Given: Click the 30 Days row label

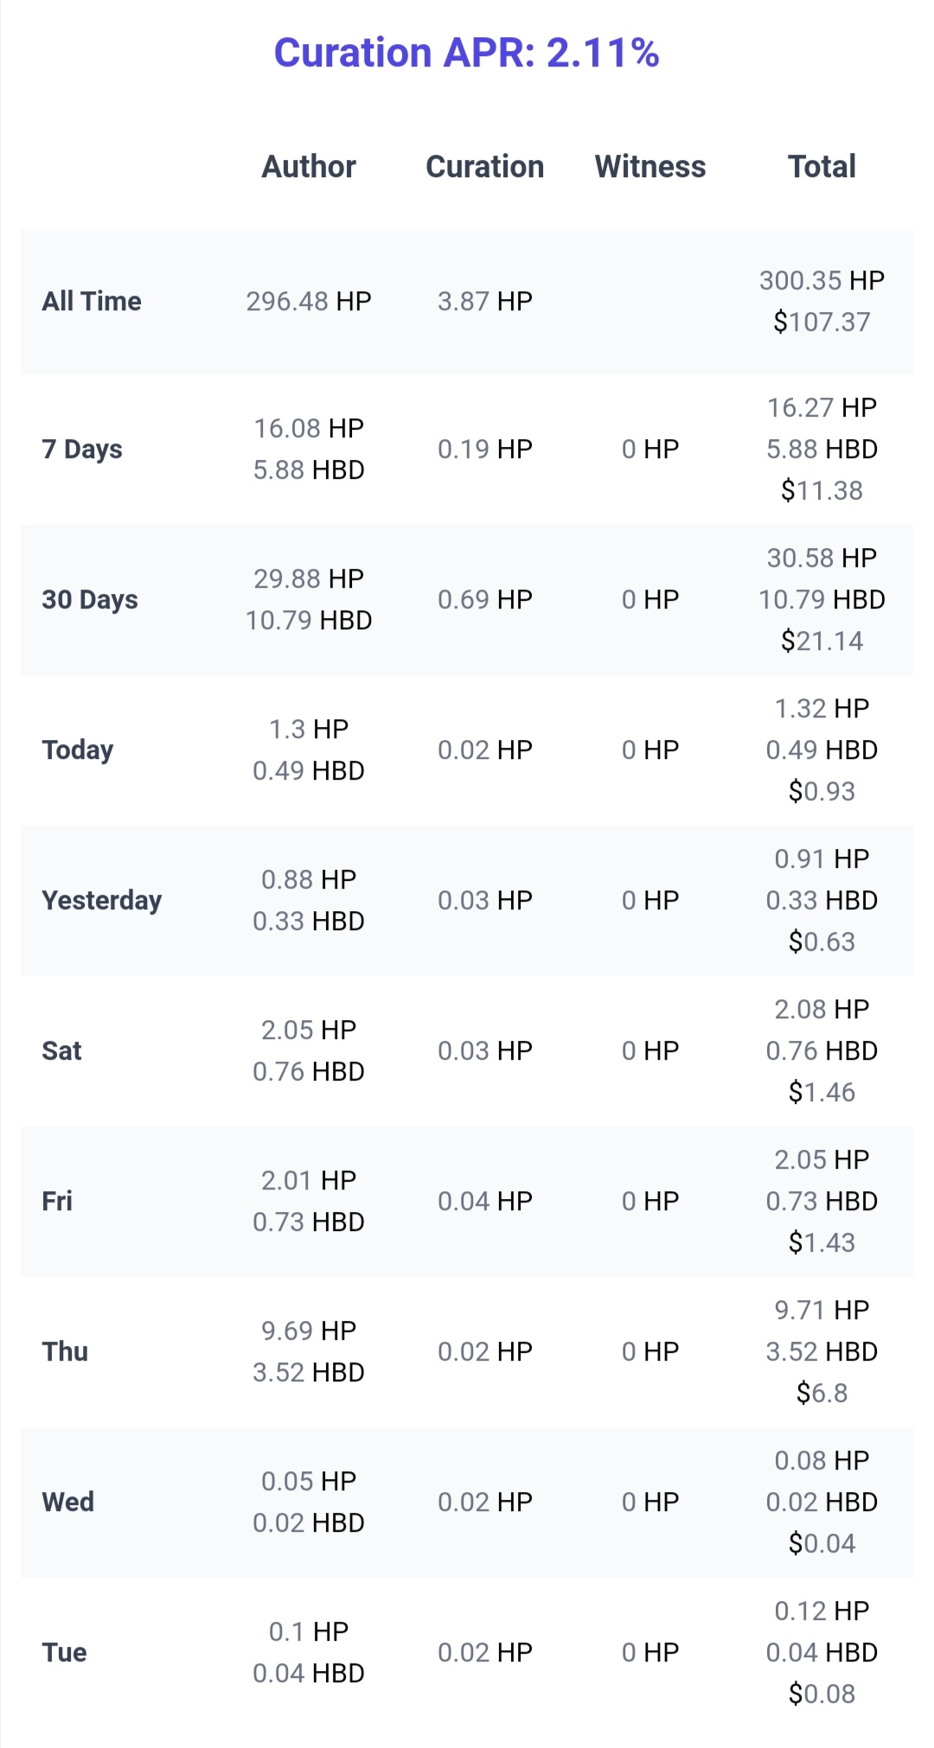Looking at the screenshot, I should click(90, 600).
